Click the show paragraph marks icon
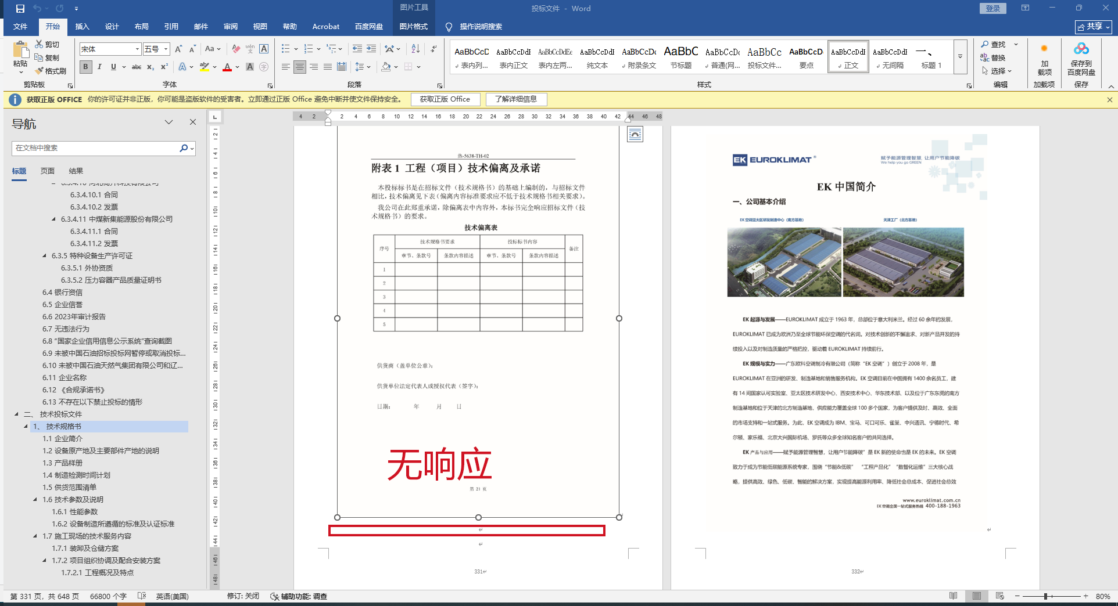This screenshot has width=1118, height=606. 433,49
